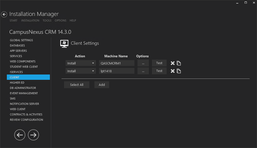Viewport: 257px width, 148px height.
Task: Select DATABASES in sidebar
Action: (x=17, y=45)
